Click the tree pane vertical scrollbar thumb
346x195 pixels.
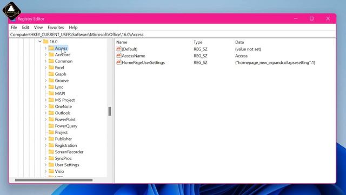click(x=110, y=111)
